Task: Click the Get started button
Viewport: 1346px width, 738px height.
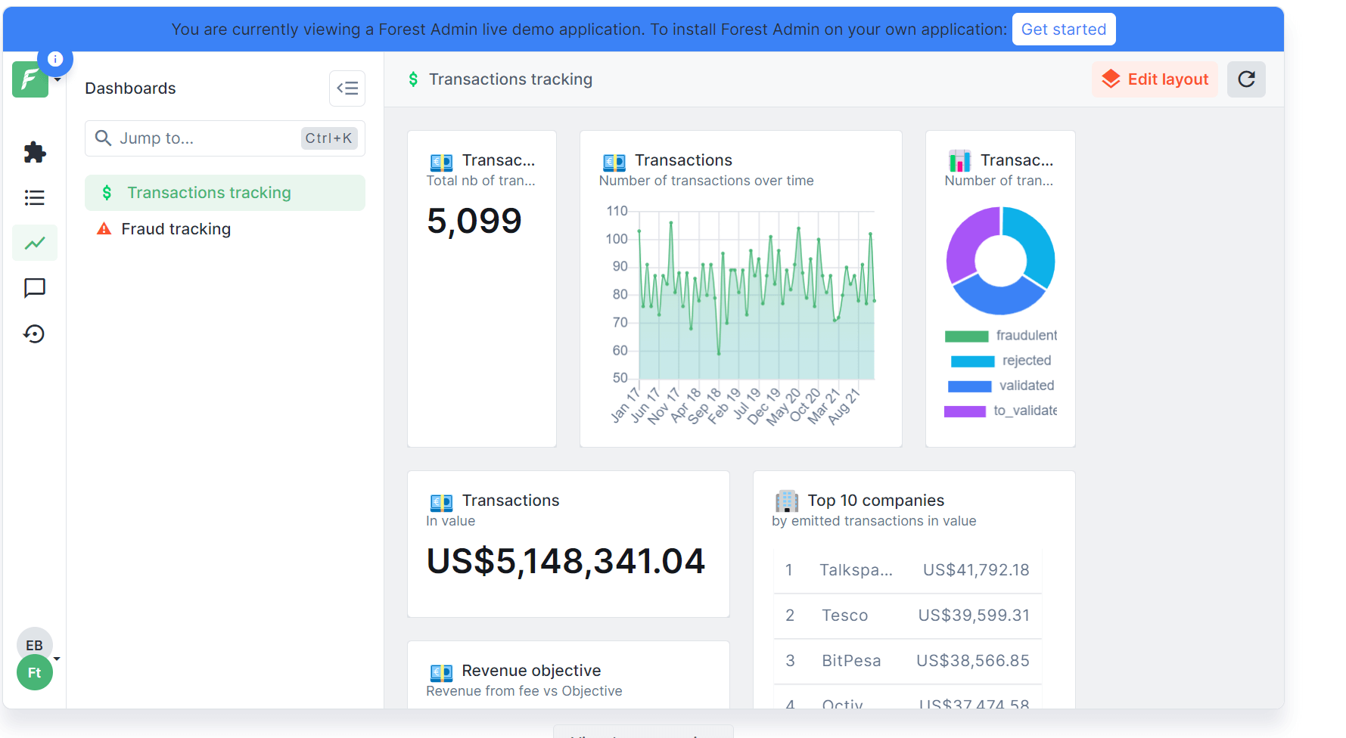Action: click(1064, 29)
